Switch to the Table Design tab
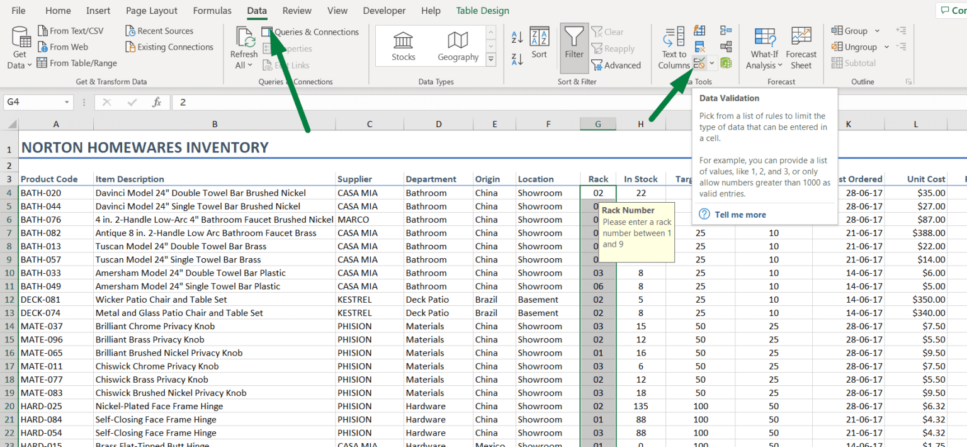The image size is (967, 447). click(483, 11)
